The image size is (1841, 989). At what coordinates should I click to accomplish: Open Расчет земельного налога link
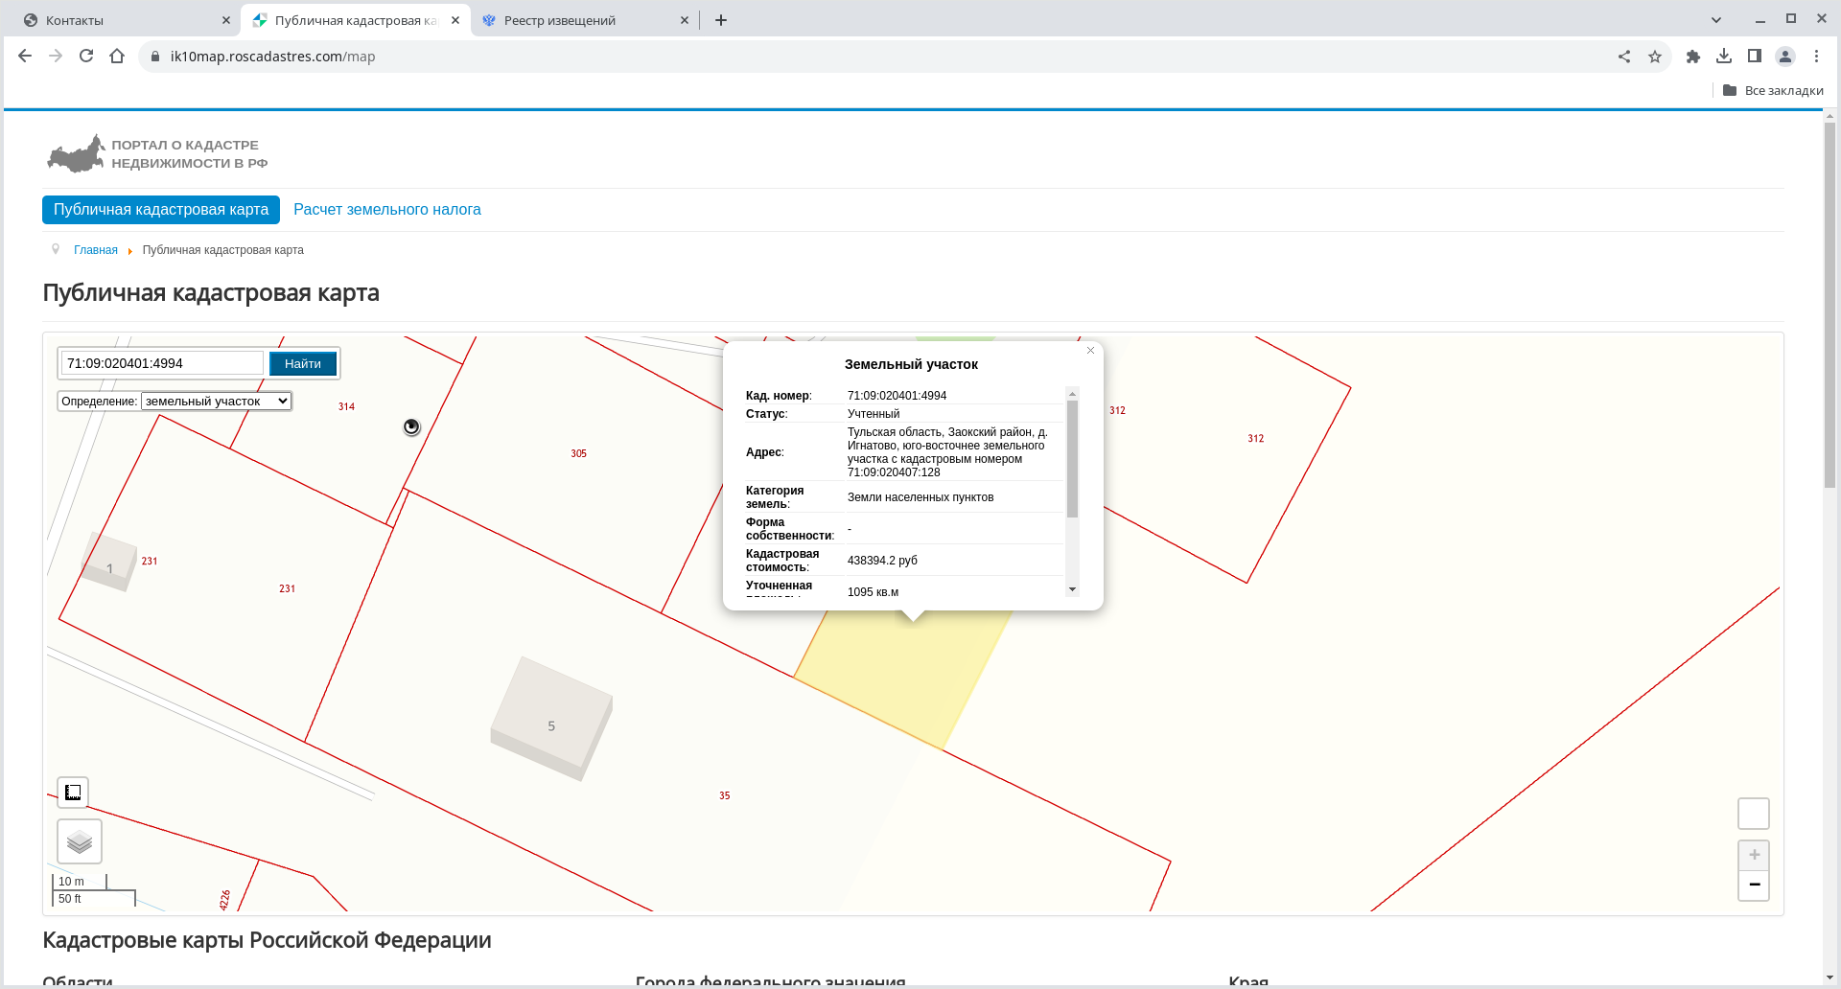(x=387, y=210)
